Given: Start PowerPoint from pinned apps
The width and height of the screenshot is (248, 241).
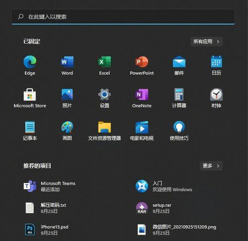Looking at the screenshot, I should pyautogui.click(x=142, y=65).
